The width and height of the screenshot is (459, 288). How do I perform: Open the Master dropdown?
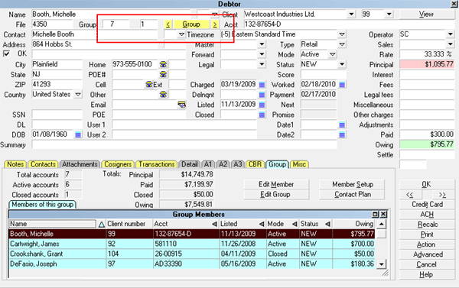pyautogui.click(x=262, y=44)
